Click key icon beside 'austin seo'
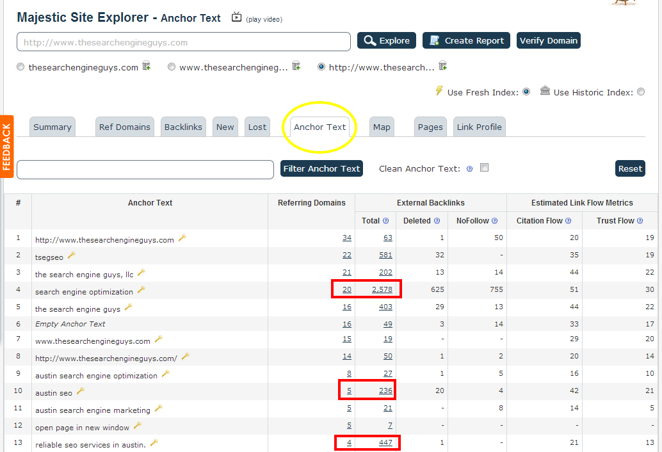Viewport: 662px width, 452px height. 81,391
